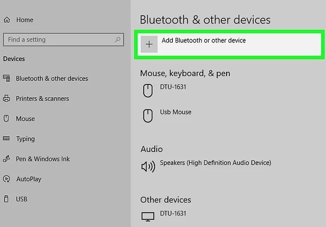The width and height of the screenshot is (326, 227).
Task: Click the Home icon in sidebar
Action: 7,20
